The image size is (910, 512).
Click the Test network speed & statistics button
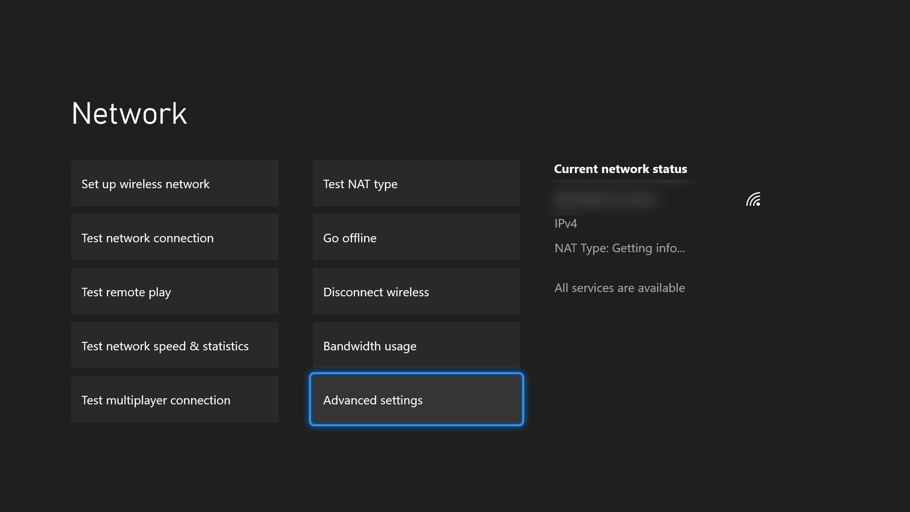point(174,345)
